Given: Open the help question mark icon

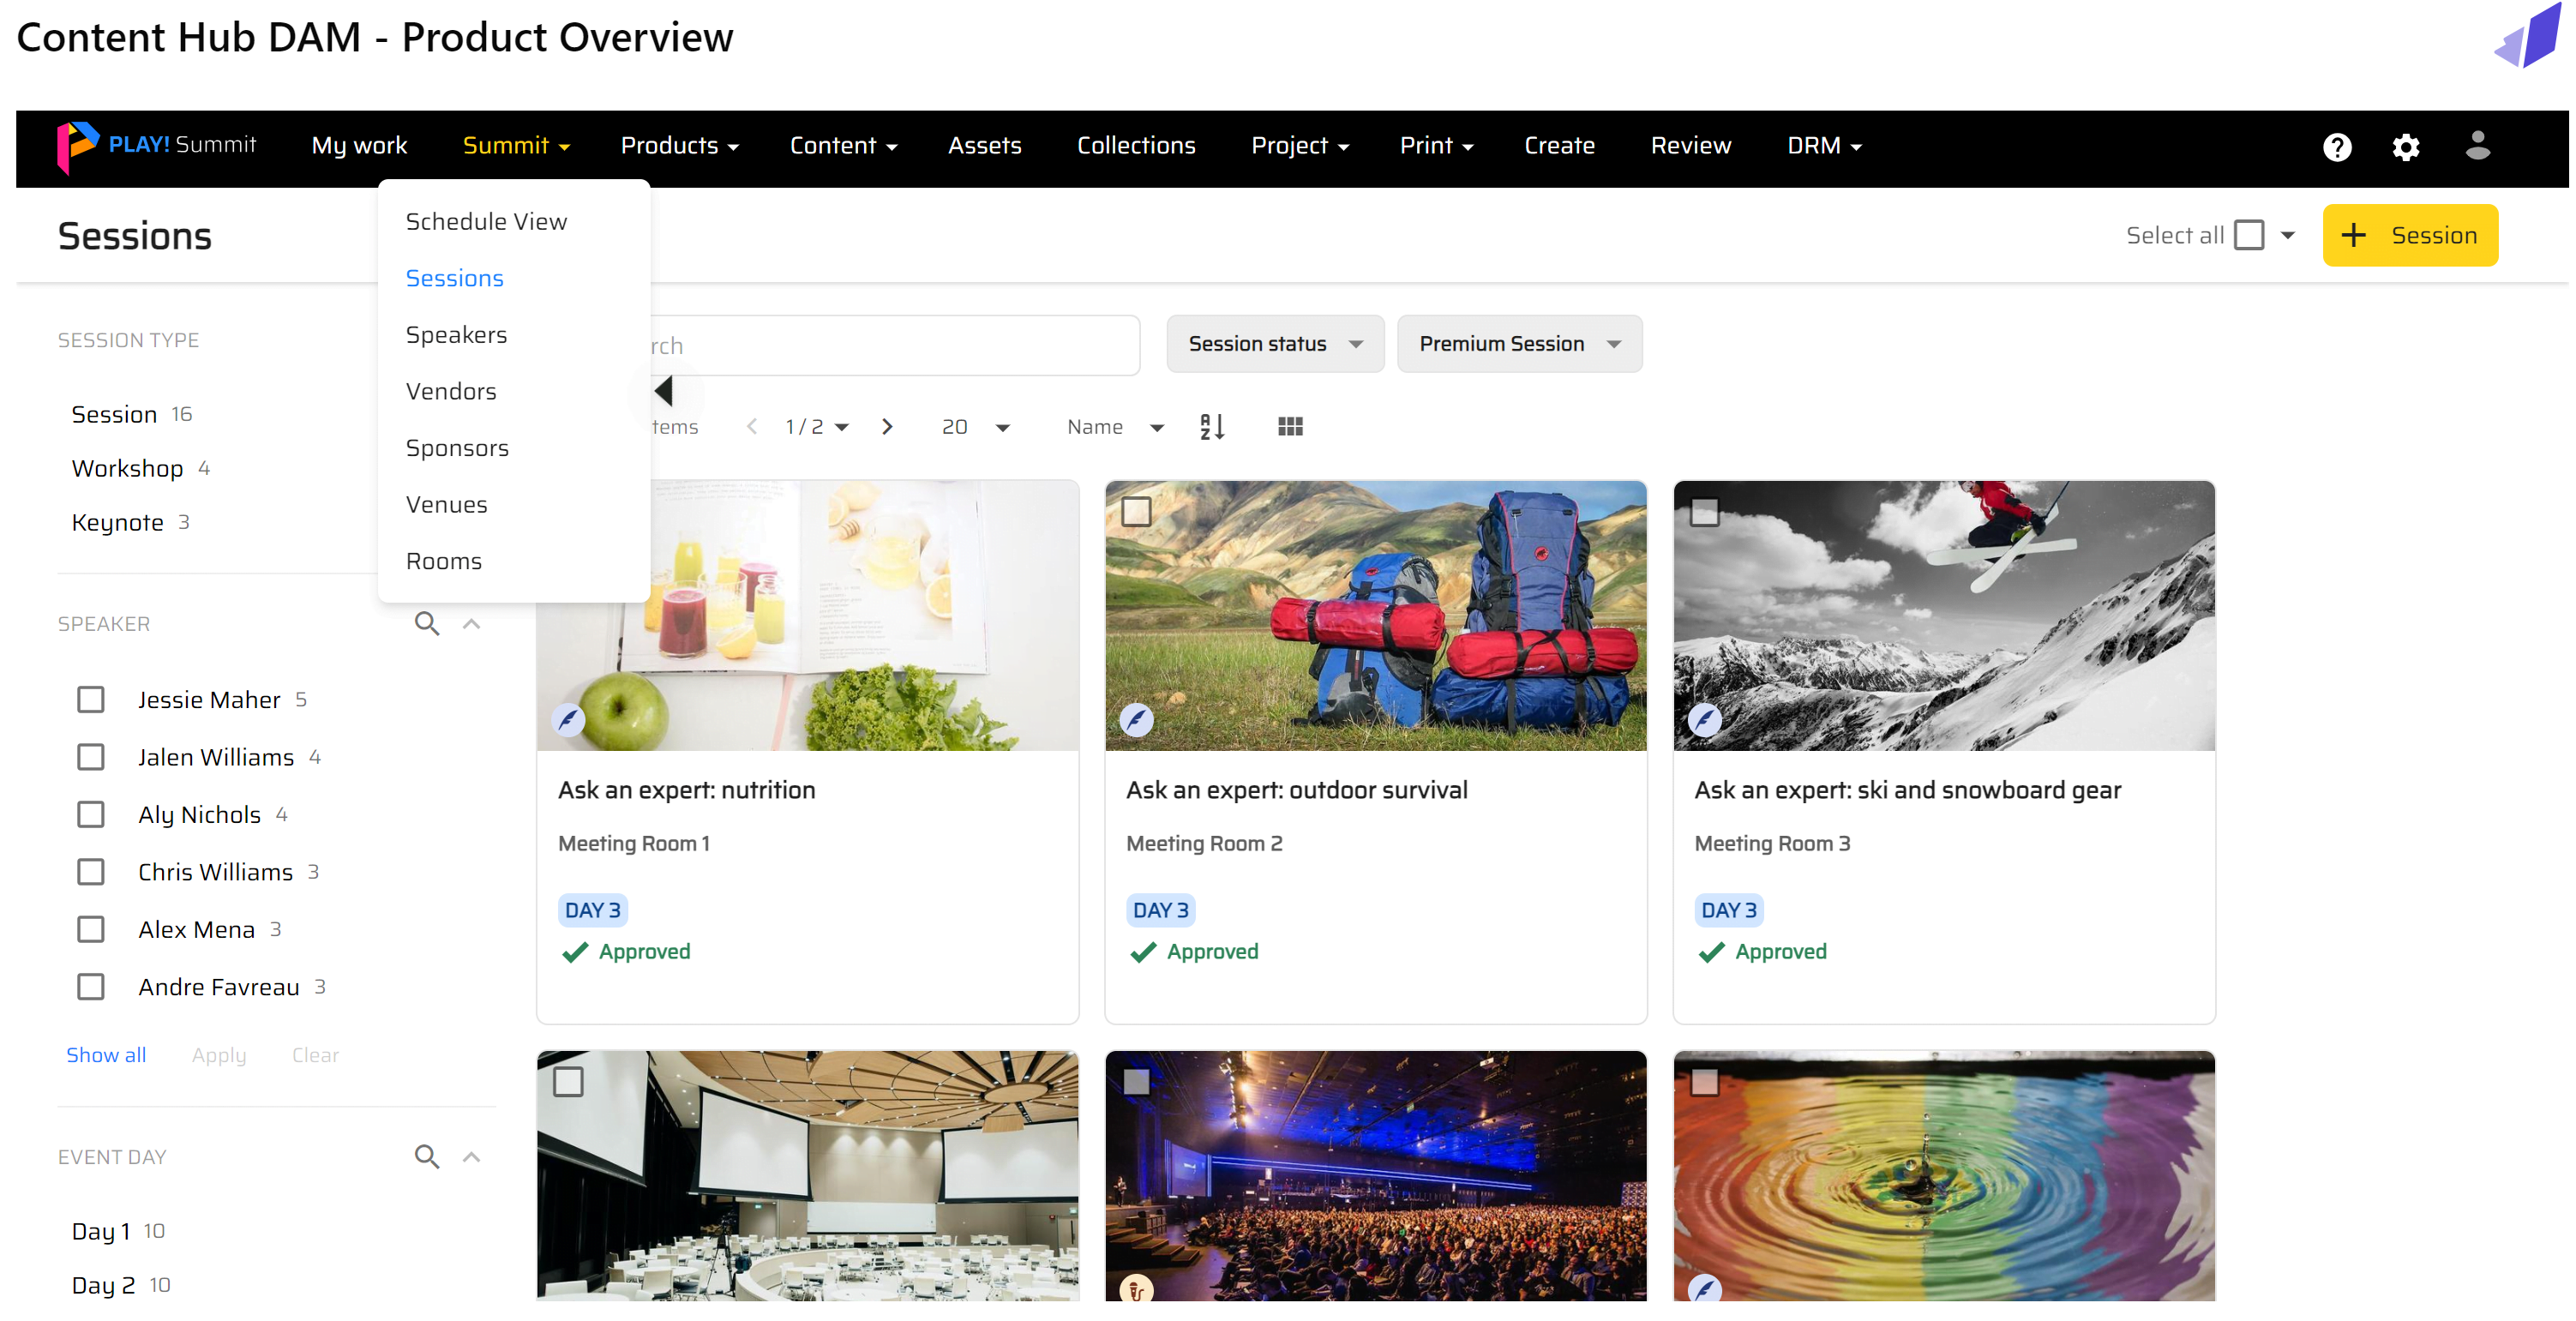Looking at the screenshot, I should point(2336,147).
